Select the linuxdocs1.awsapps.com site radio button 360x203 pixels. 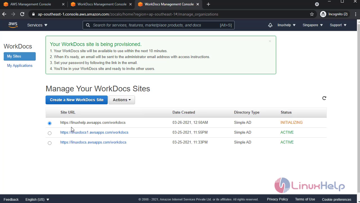tap(49, 133)
